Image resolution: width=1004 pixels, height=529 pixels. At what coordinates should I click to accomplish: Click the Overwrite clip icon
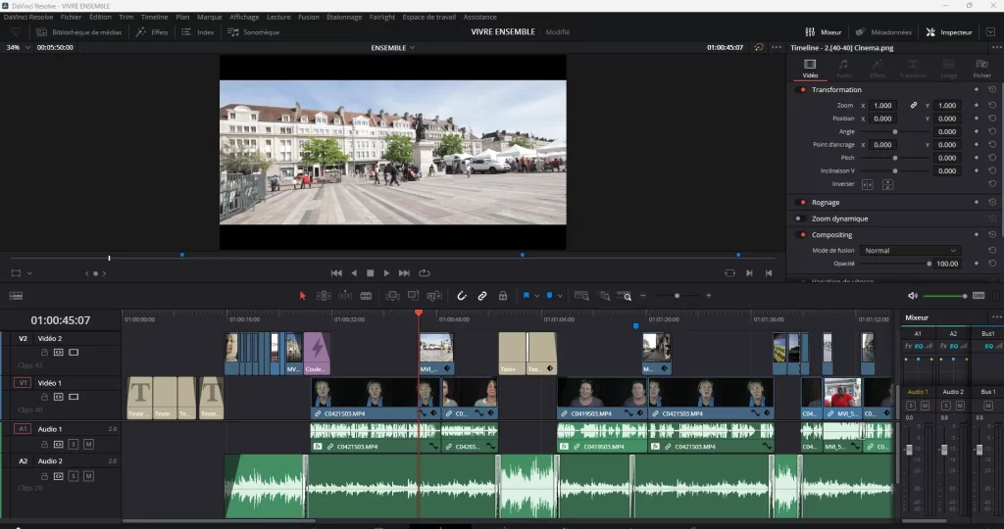413,296
